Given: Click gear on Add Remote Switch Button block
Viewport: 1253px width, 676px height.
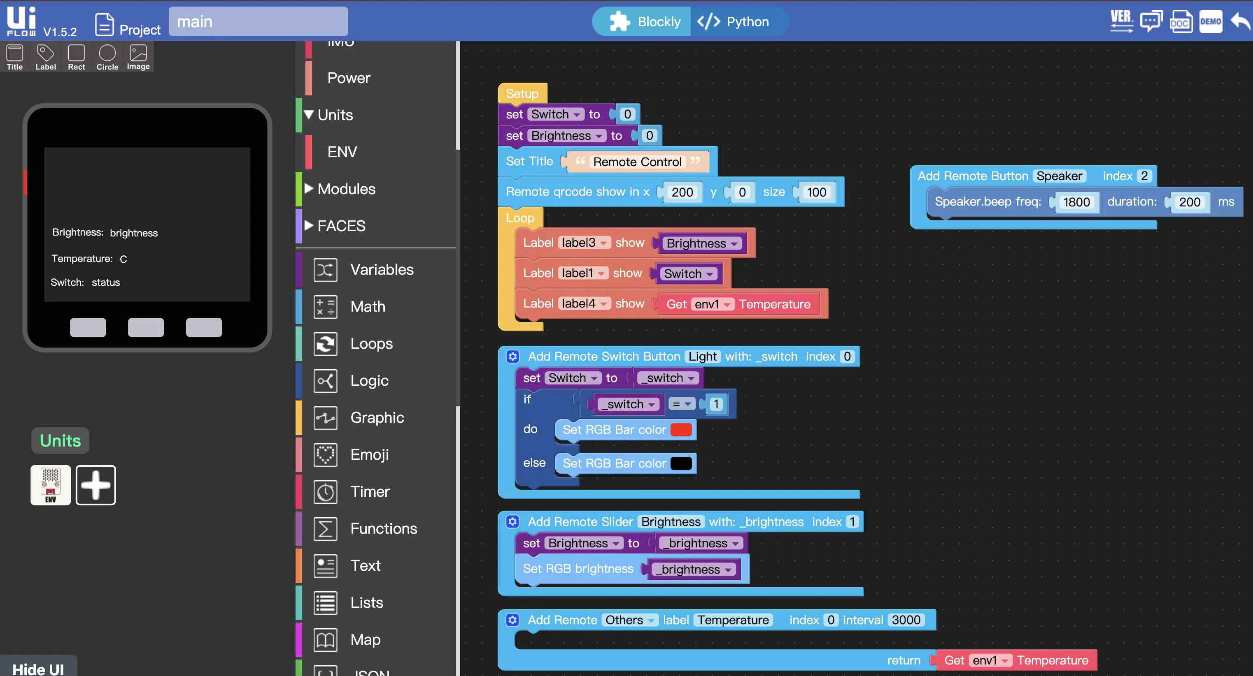Looking at the screenshot, I should (x=512, y=357).
